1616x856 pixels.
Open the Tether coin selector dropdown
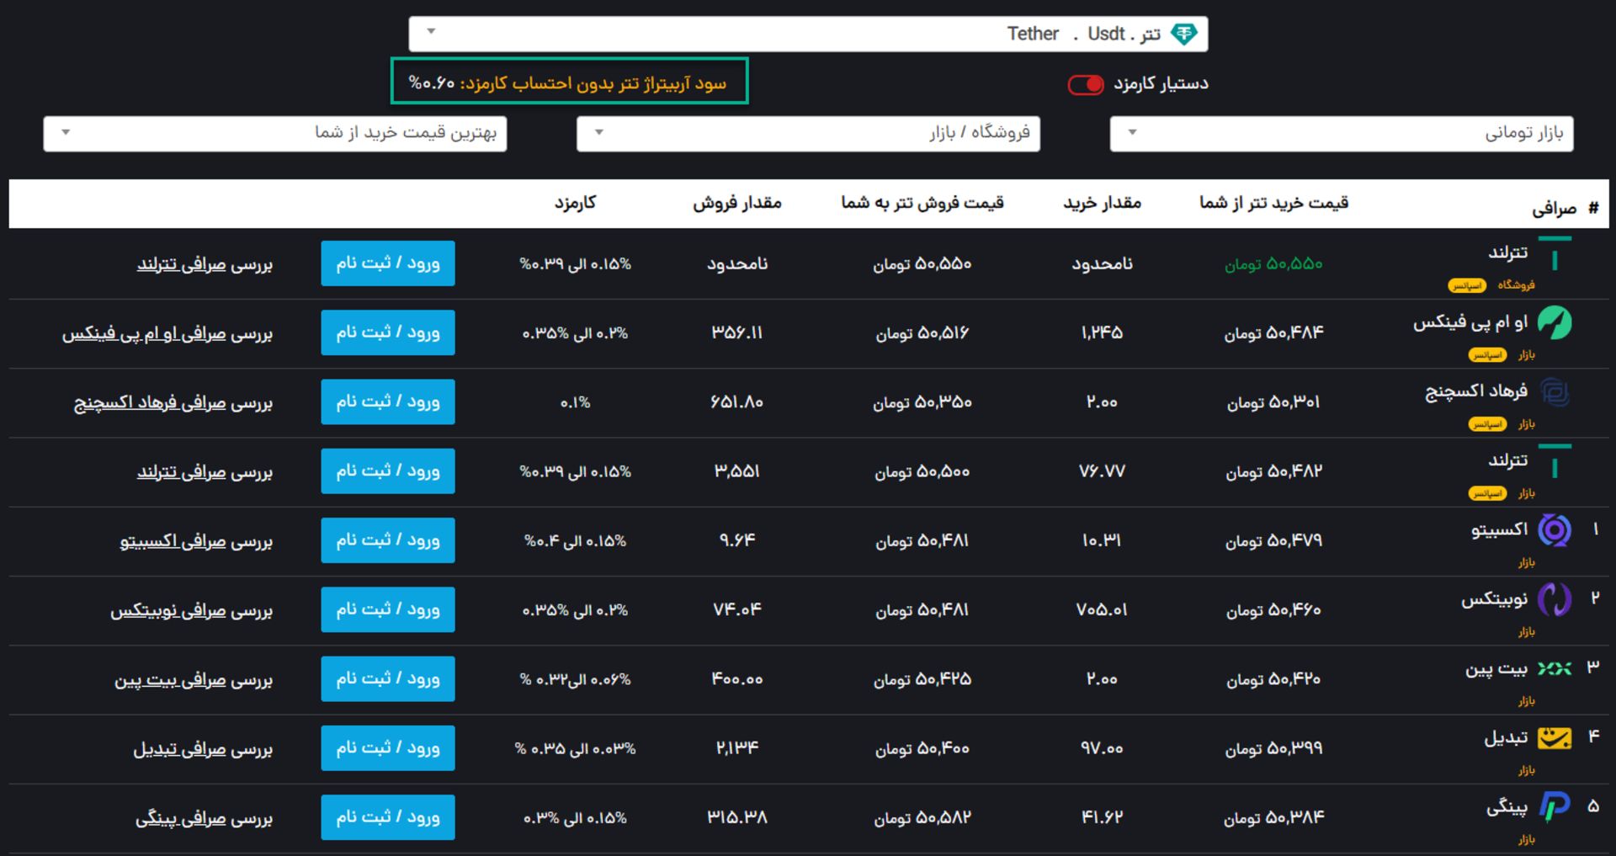pyautogui.click(x=808, y=34)
